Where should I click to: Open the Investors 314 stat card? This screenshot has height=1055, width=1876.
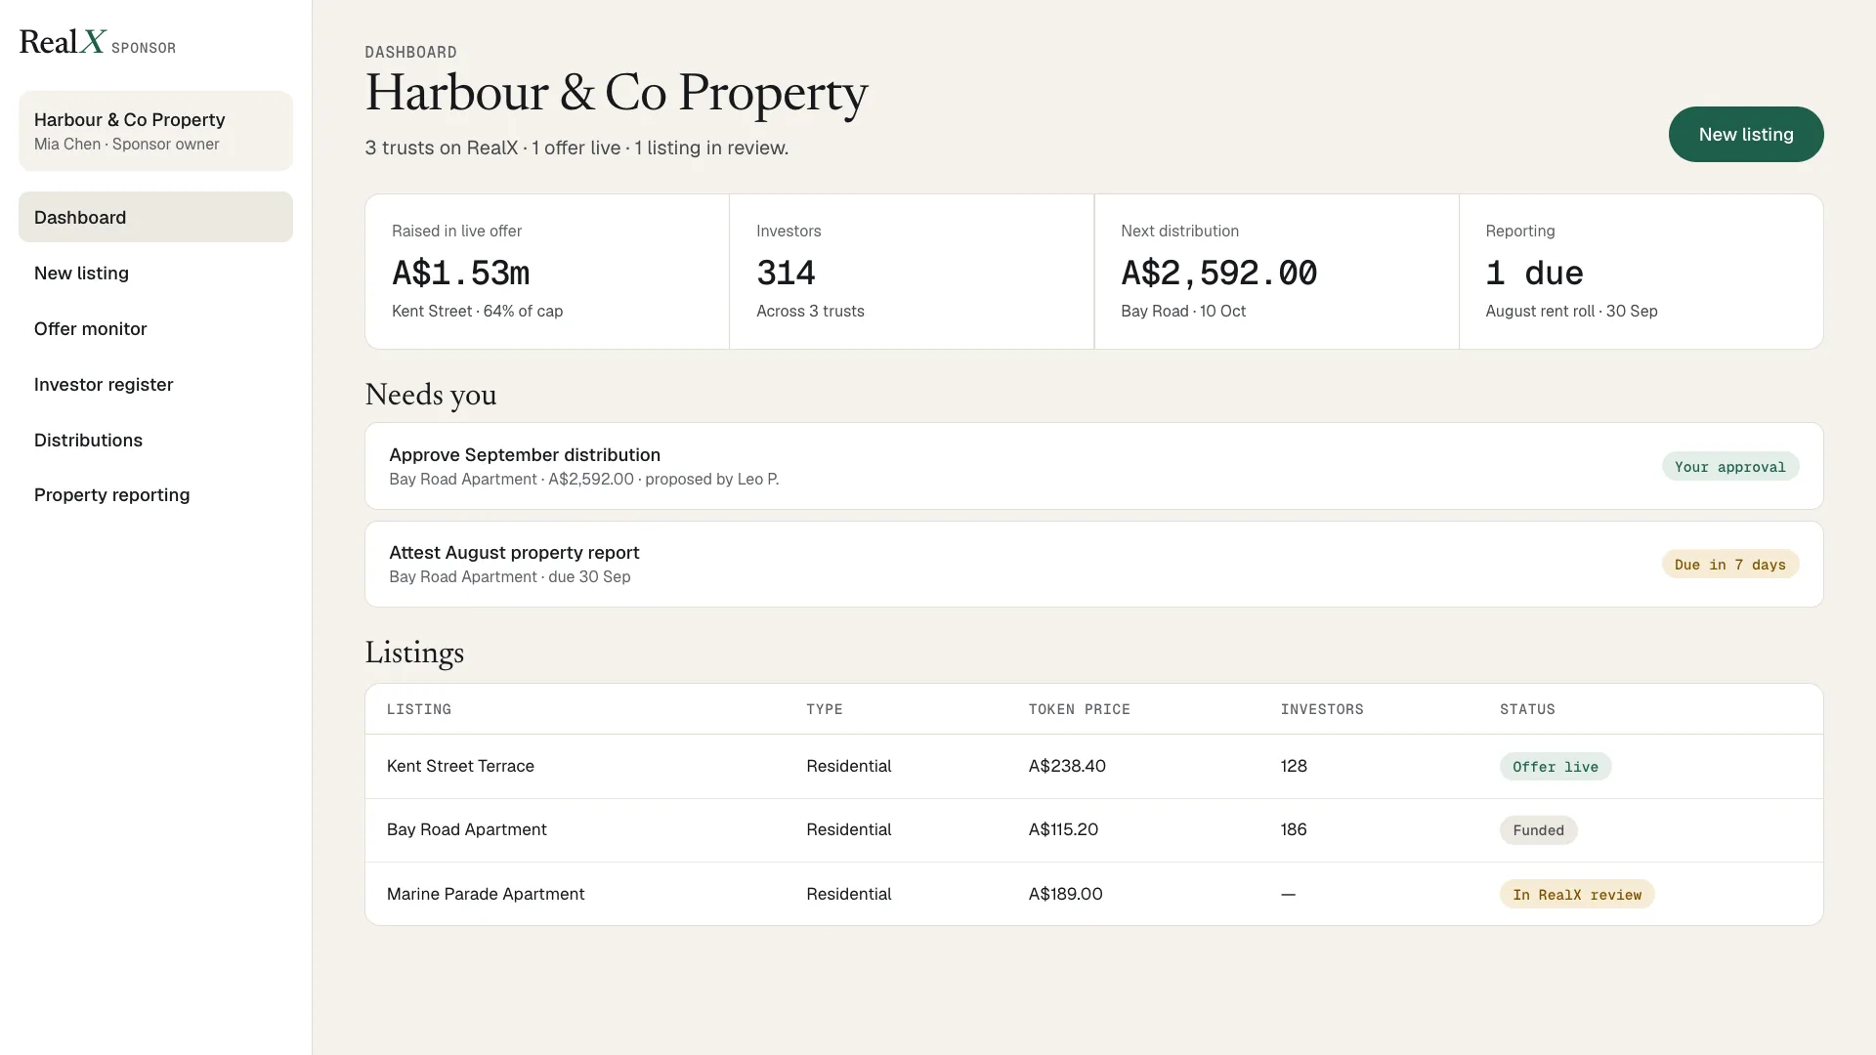[912, 272]
